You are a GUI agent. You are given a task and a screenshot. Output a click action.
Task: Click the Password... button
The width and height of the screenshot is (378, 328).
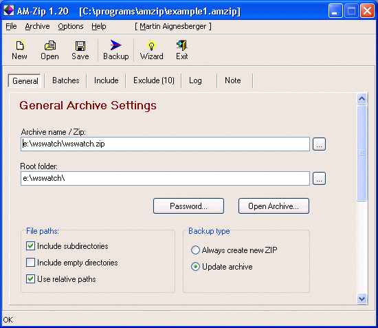coord(188,206)
